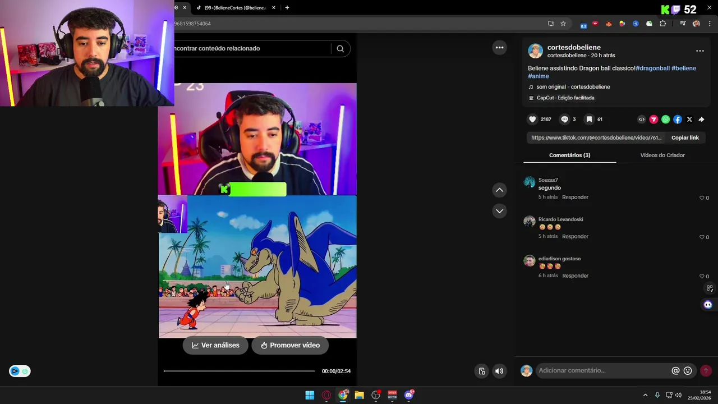Click the small grid icon above floating button
Screen dimensions: 718x404
710,288
